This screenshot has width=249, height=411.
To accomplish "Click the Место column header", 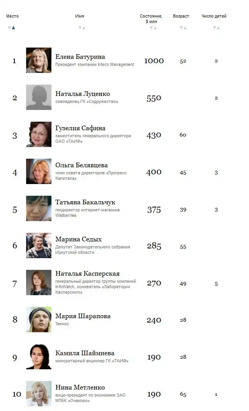I will coord(12,16).
